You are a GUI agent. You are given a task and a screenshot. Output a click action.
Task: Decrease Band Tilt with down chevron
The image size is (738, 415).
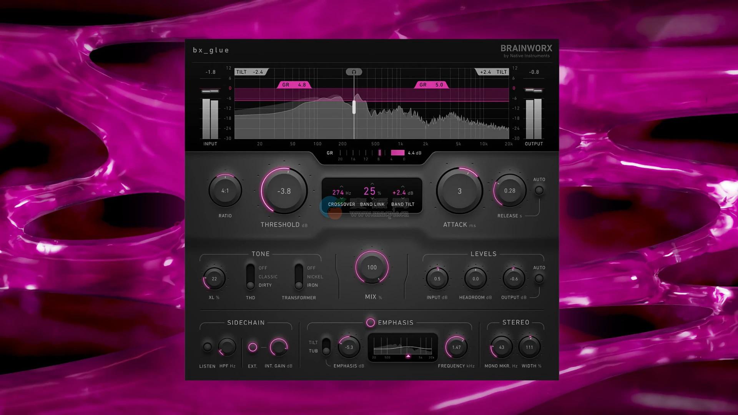click(403, 199)
